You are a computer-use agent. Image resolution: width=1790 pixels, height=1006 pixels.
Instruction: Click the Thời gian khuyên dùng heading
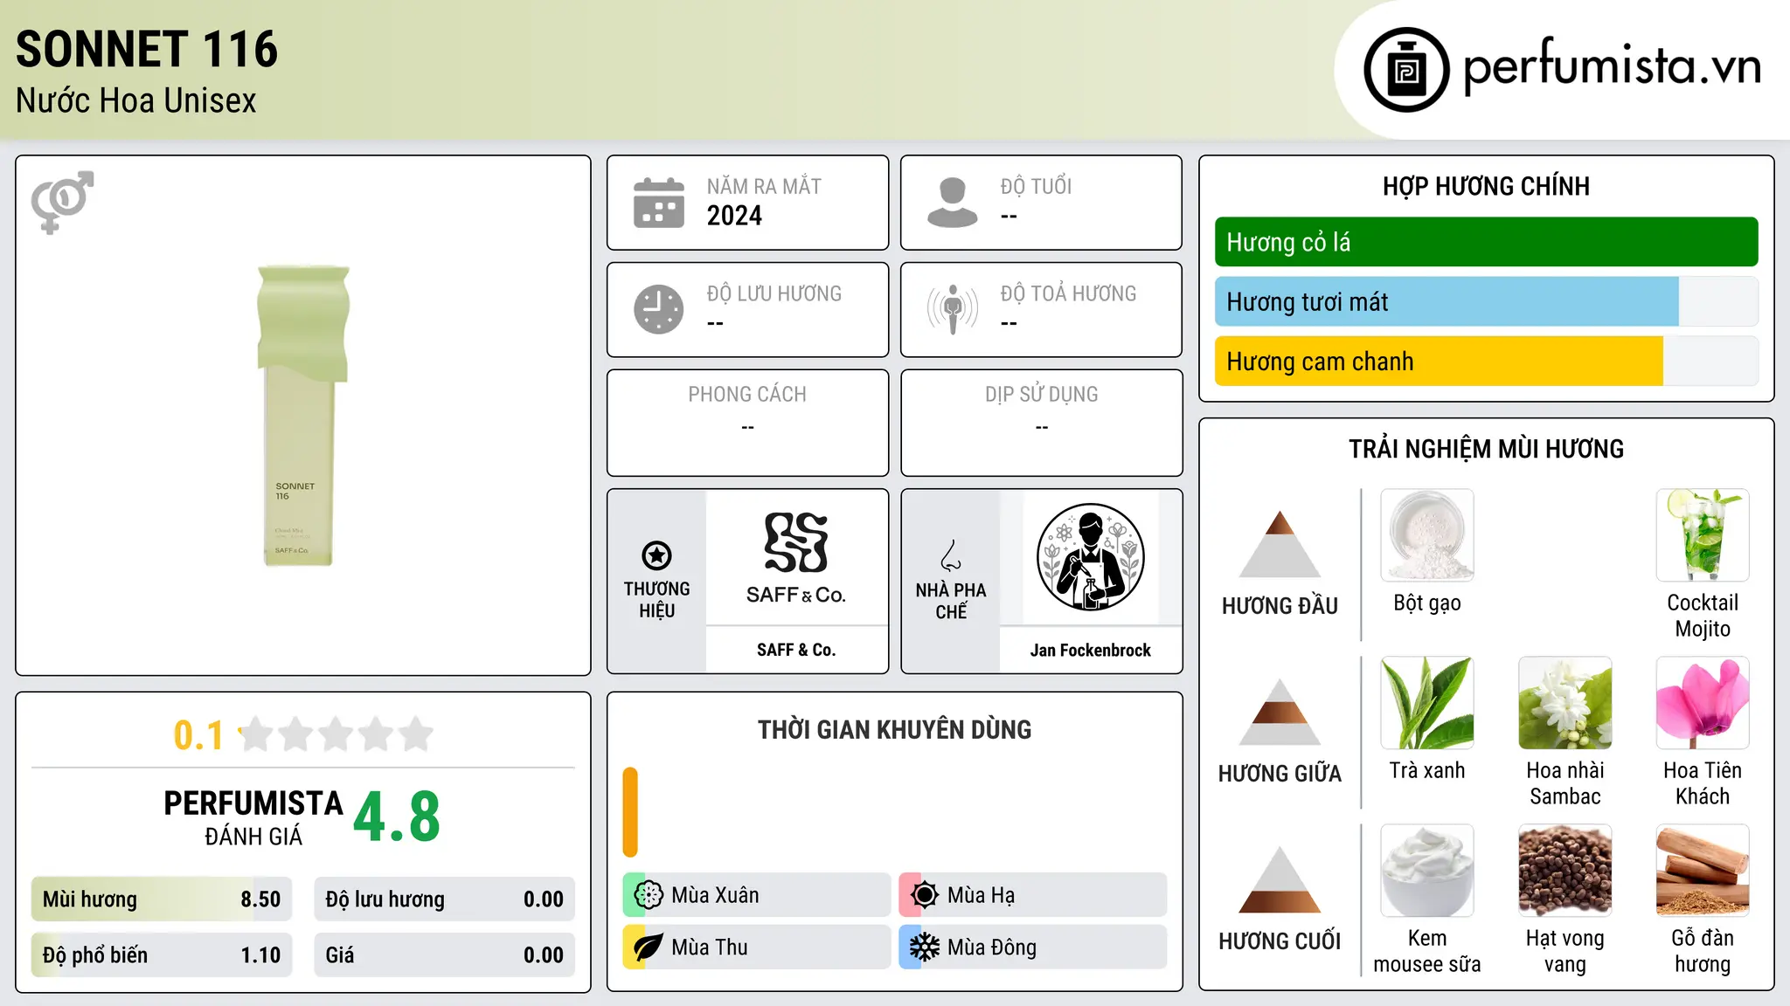894,730
